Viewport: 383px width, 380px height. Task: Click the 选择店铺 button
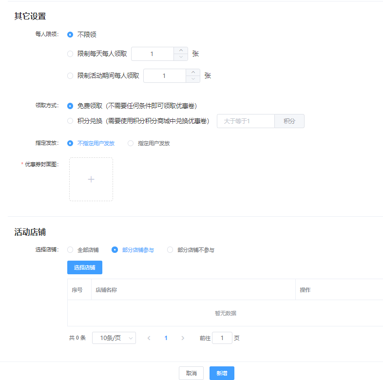(85, 267)
